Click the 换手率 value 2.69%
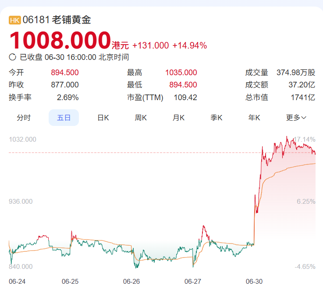Screen dimensions: 323x289 click(67, 97)
